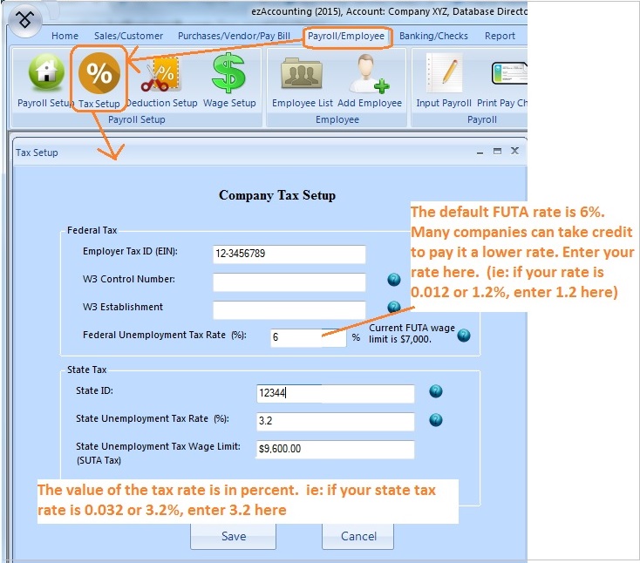Click the Federal Unemployment Tax Rate field
Image resolution: width=640 pixels, height=563 pixels.
click(296, 337)
